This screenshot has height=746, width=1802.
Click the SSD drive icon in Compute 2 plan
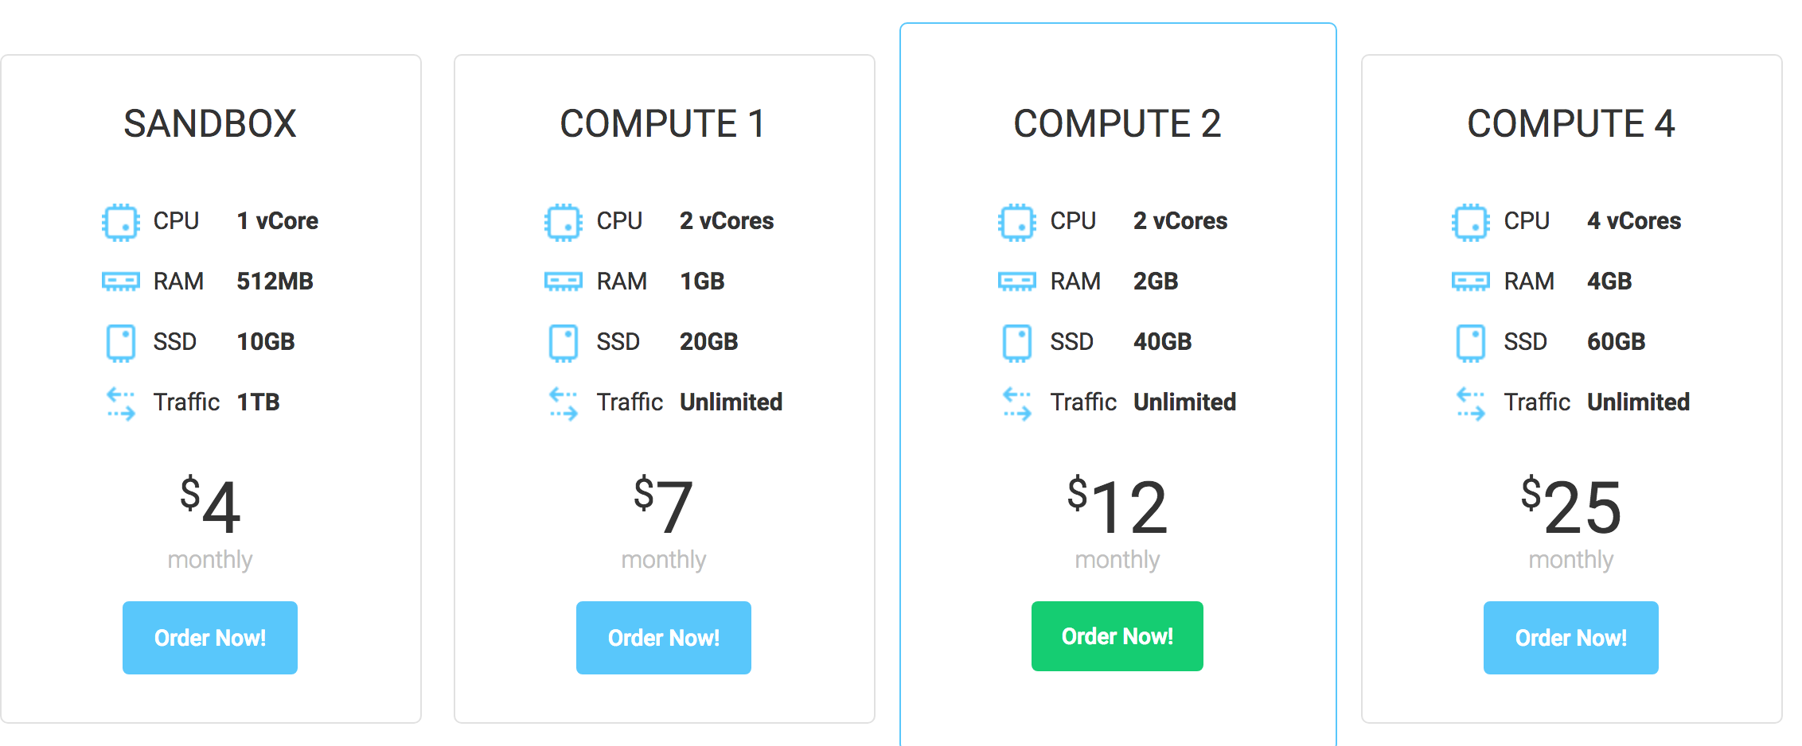[x=1017, y=343]
